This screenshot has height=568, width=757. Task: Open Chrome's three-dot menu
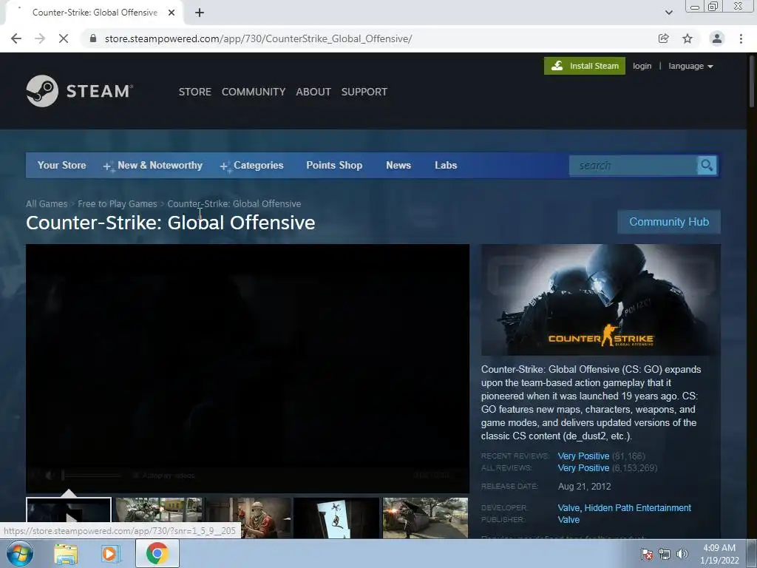pos(741,38)
